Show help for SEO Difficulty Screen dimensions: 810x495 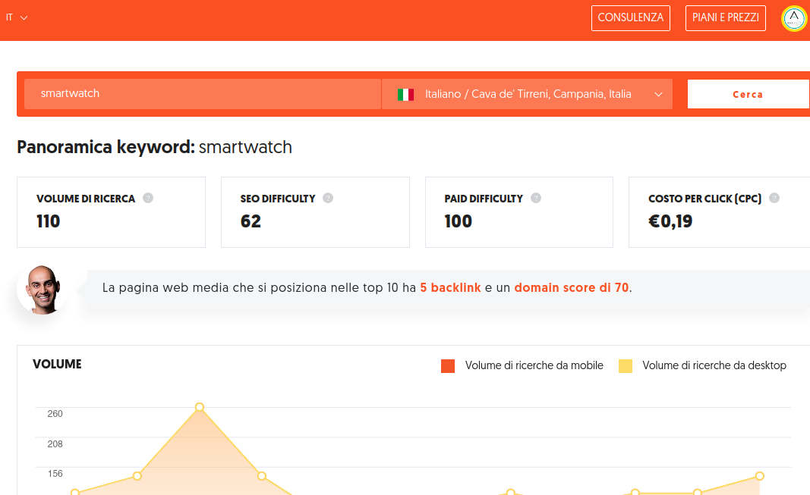[x=328, y=198]
